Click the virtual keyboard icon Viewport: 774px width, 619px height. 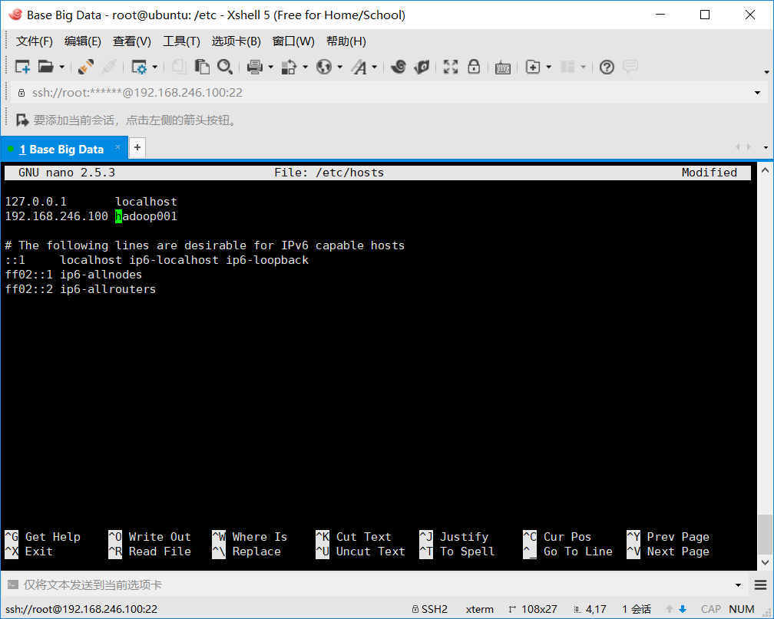click(x=502, y=67)
